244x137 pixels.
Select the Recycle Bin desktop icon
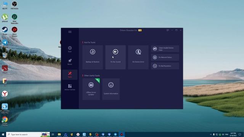click(5, 56)
